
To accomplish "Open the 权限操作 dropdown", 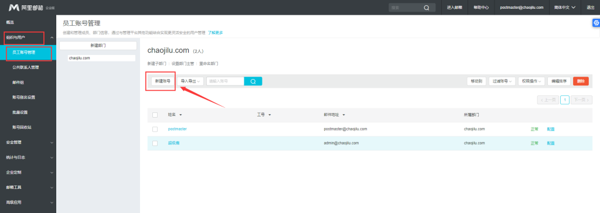I will 531,81.
